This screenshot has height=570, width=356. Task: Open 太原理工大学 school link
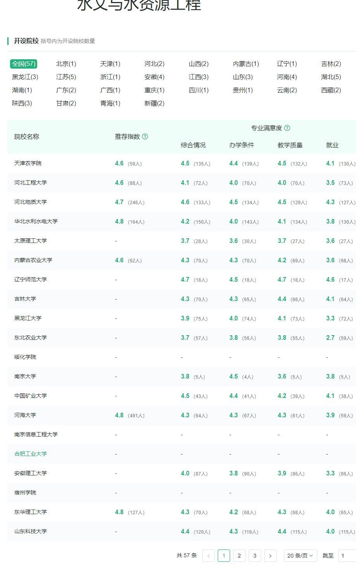point(31,241)
